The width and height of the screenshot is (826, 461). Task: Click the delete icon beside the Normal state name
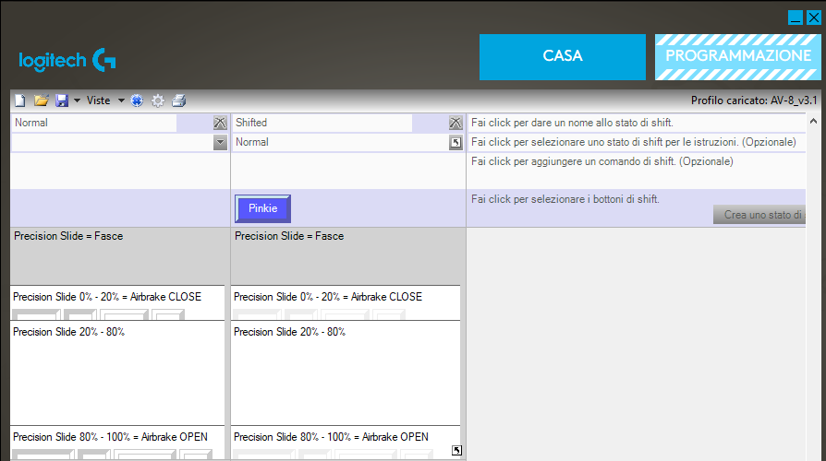coord(219,123)
